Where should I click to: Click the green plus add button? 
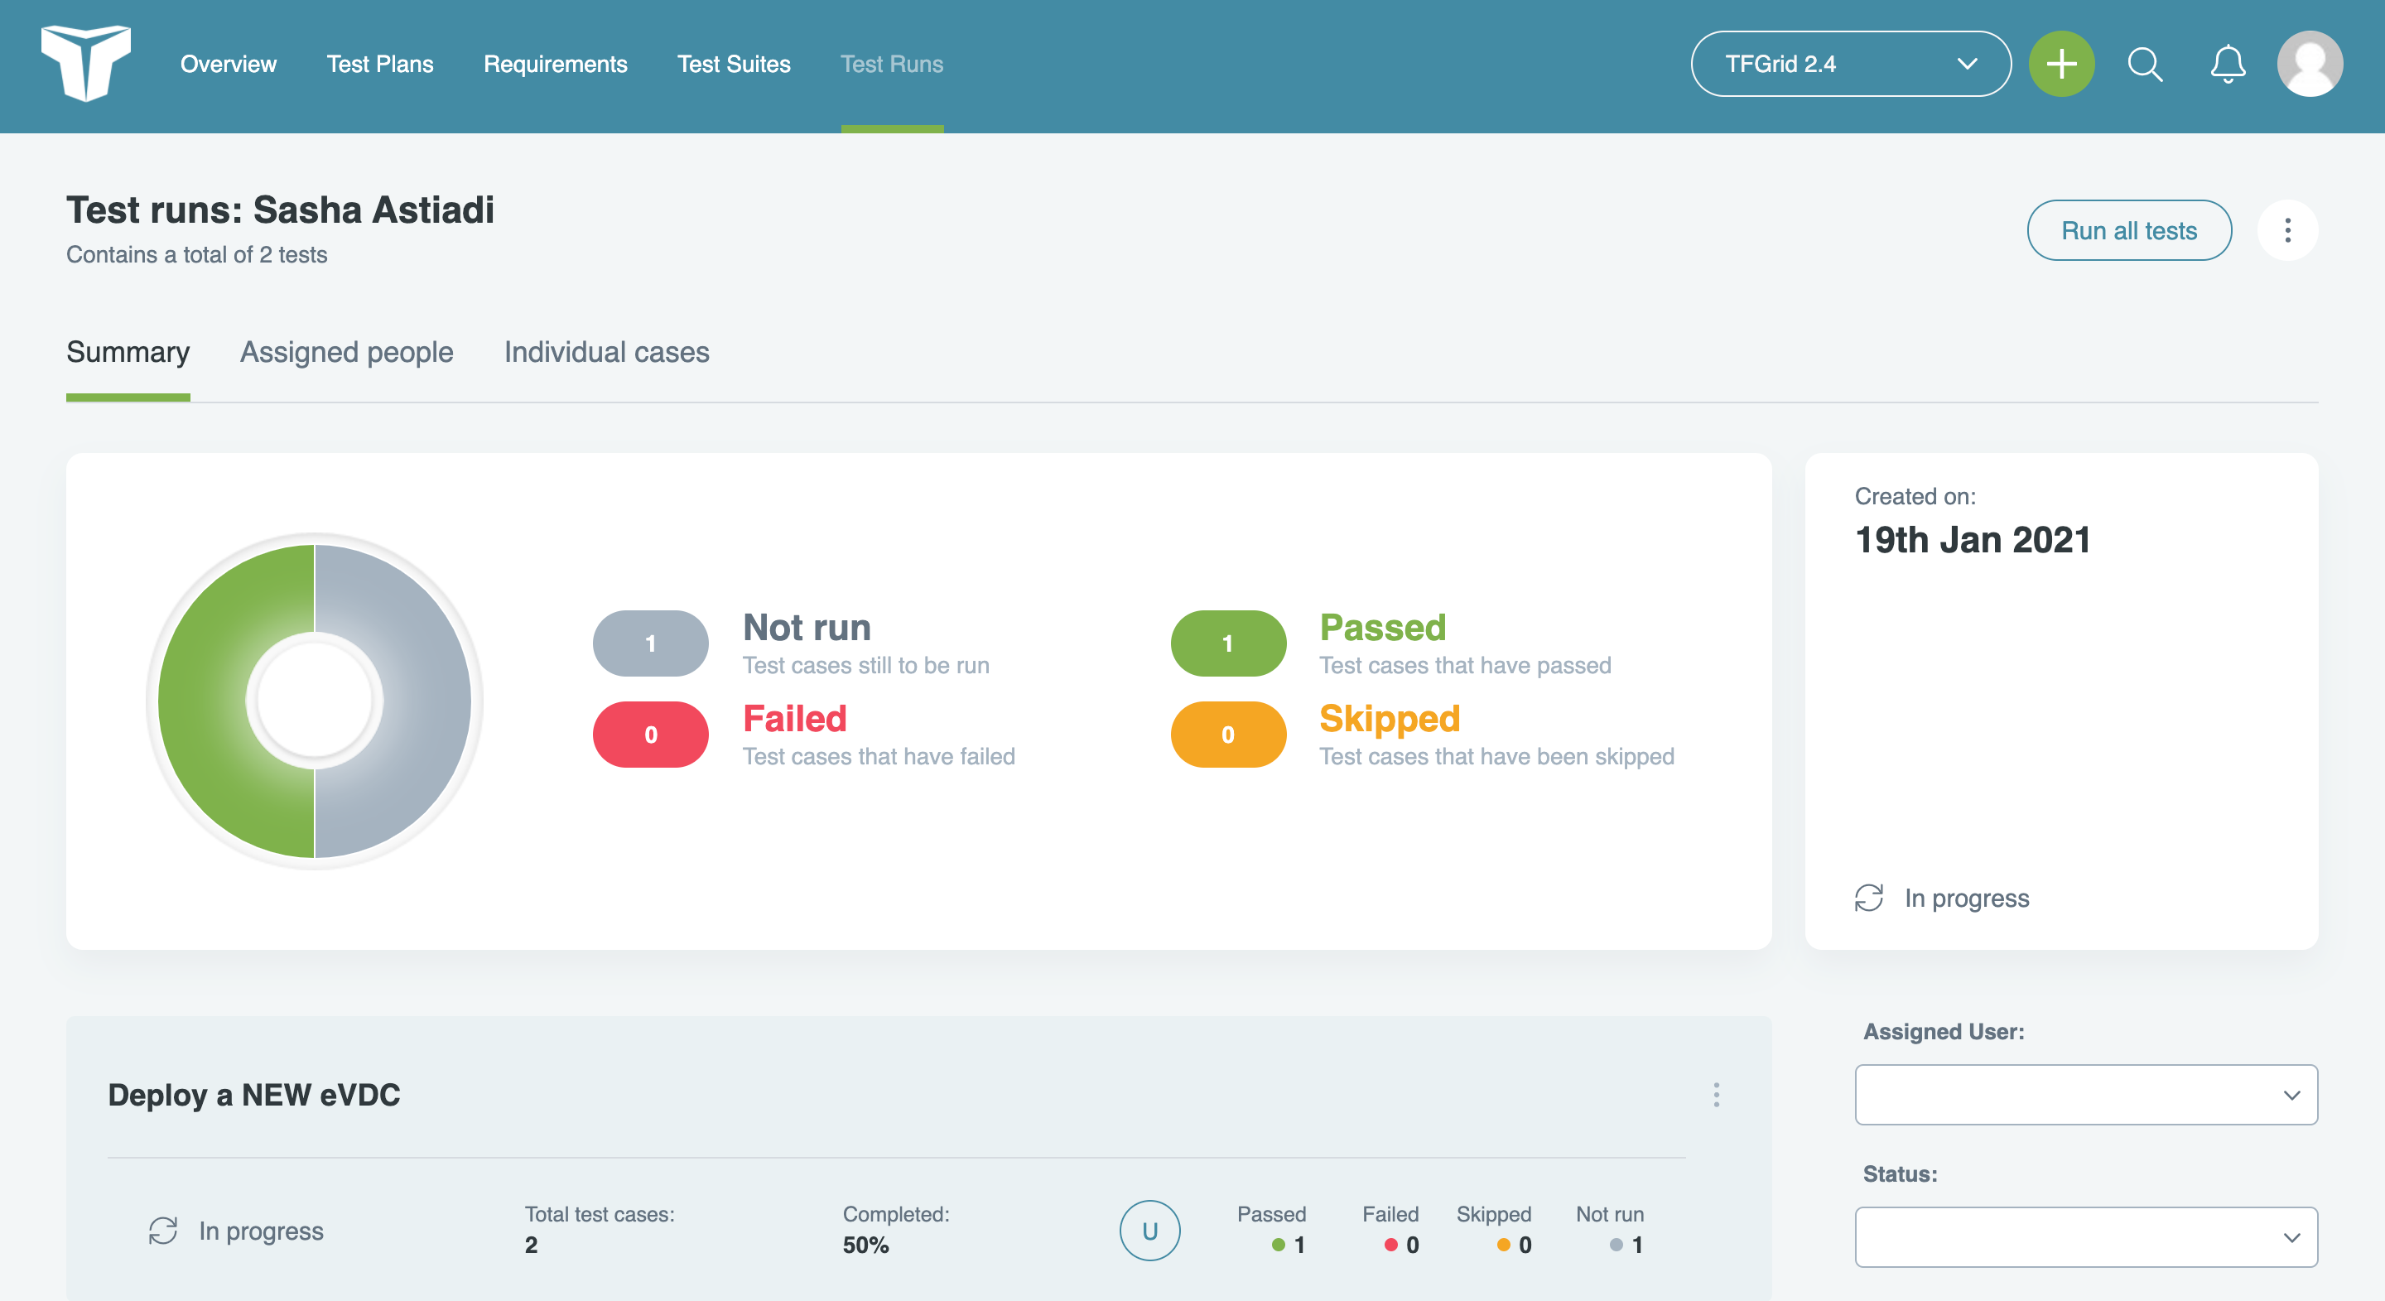[2061, 64]
